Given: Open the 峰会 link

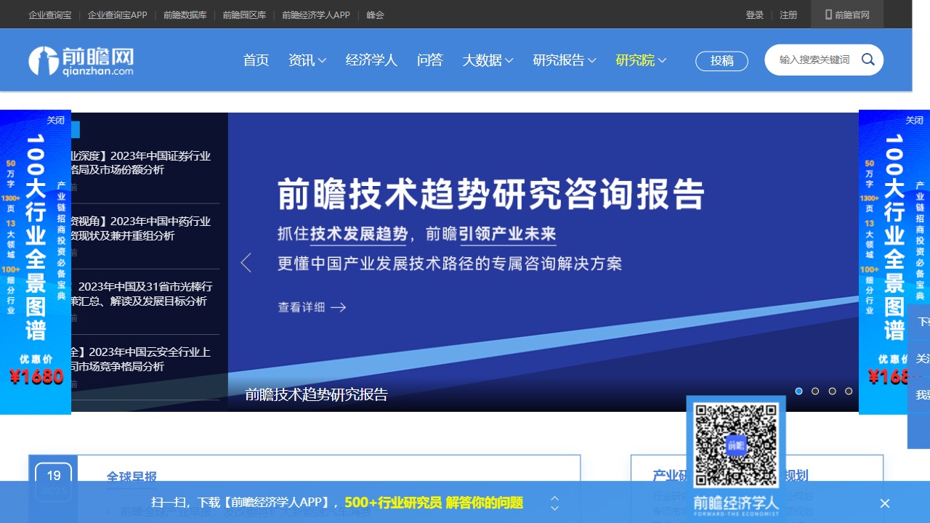Looking at the screenshot, I should 376,15.
